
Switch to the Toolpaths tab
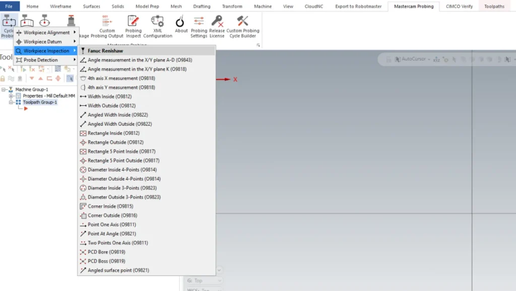point(494,6)
